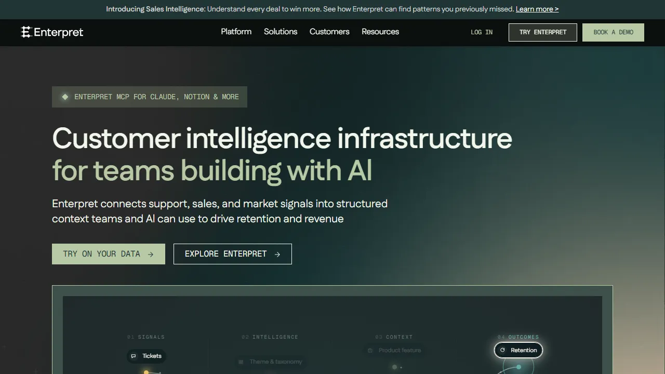This screenshot has height=374, width=665.
Task: Select the Tickets signal chip
Action: 147,356
